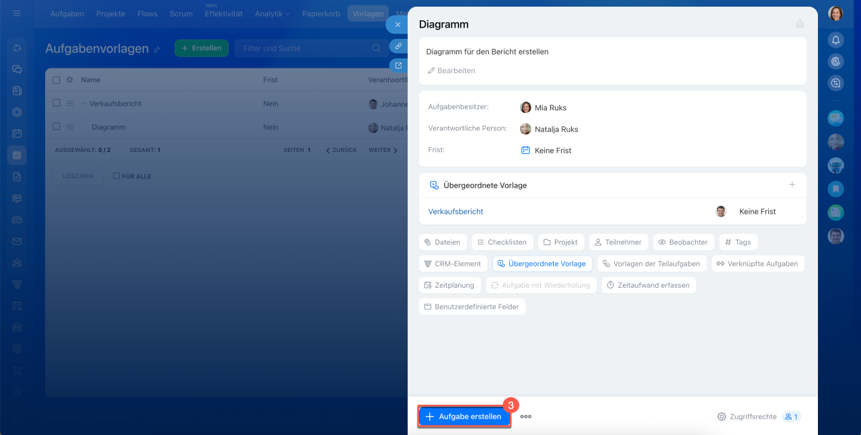Click the flame priority icon beside Diagramm title
Image resolution: width=861 pixels, height=435 pixels.
(x=800, y=24)
